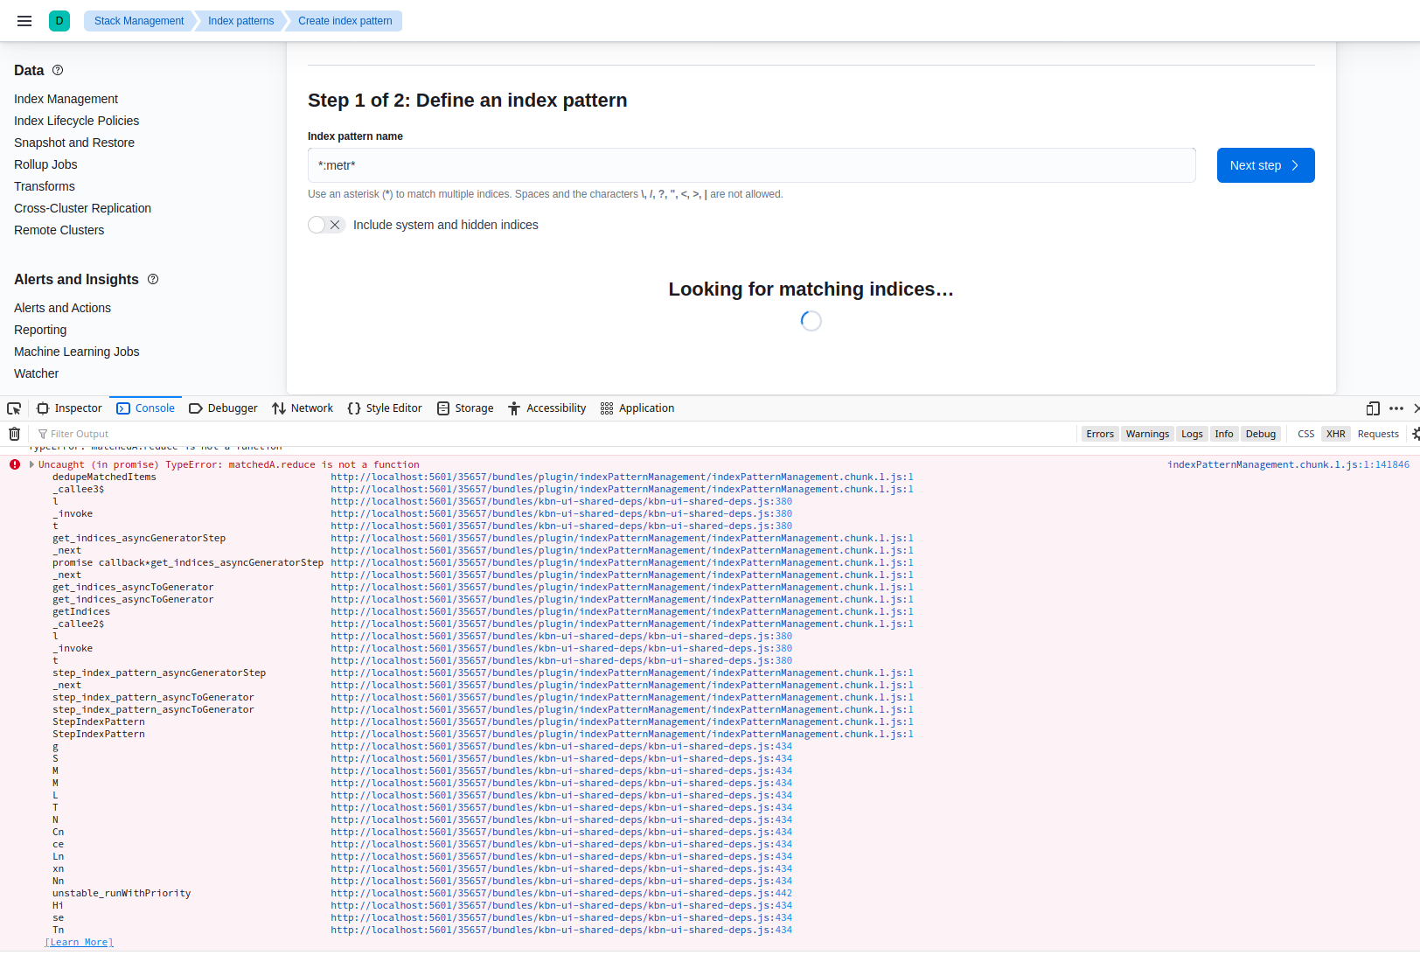The width and height of the screenshot is (1420, 955).
Task: Open Cross-Cluster Replication in sidebar
Action: (x=82, y=208)
